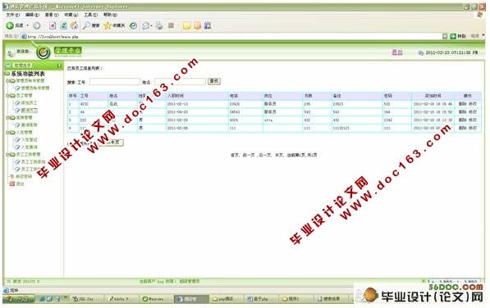Image resolution: width=490 pixels, height=308 pixels.
Task: Click the IE Back arrow icon
Action: [10, 25]
